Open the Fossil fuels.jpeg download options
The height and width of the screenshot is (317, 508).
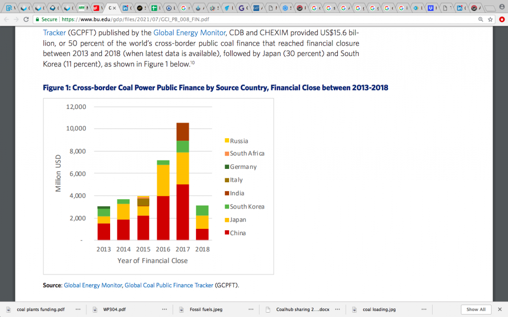click(252, 309)
